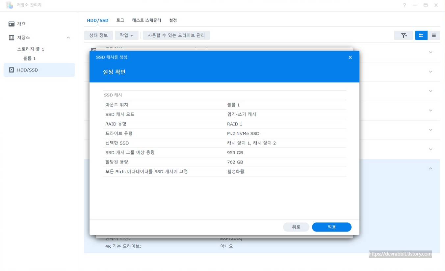Expand the second drive row chevron
445x271 pixels.
[431, 72]
